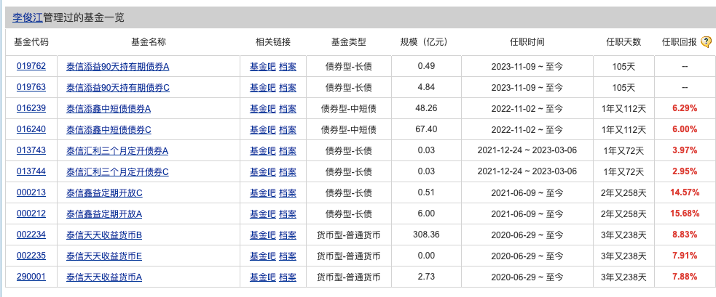Click 货币型-普通货币 type for fund 290001
The height and width of the screenshot is (297, 716).
[348, 277]
